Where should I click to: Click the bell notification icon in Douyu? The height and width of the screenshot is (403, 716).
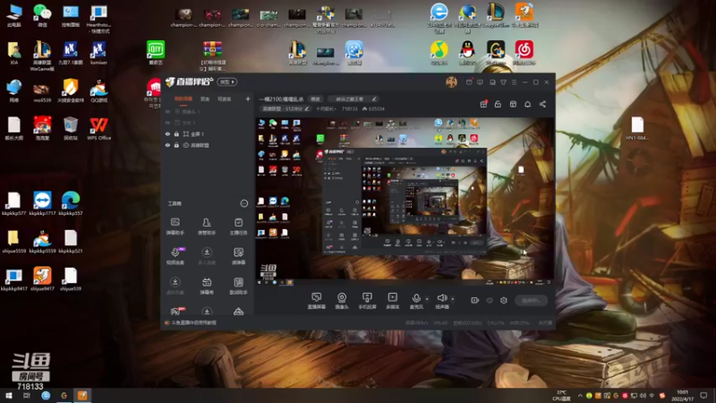527,104
